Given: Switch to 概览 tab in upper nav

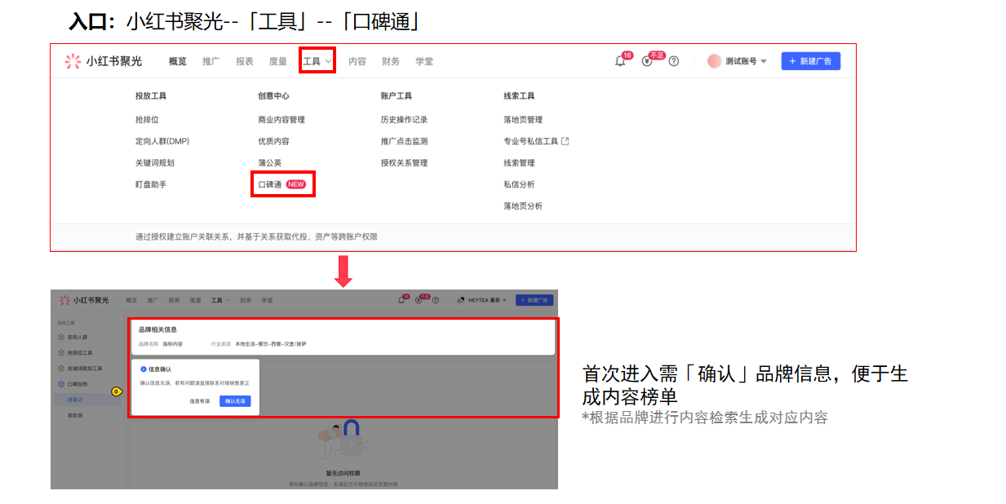Looking at the screenshot, I should 177,61.
